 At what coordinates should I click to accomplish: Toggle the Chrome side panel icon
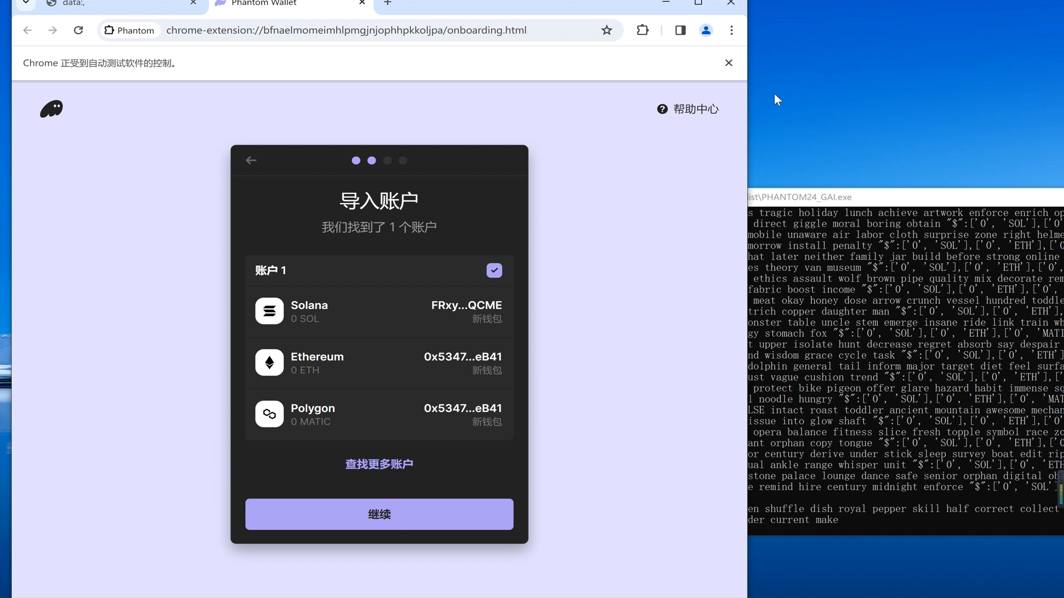point(681,30)
